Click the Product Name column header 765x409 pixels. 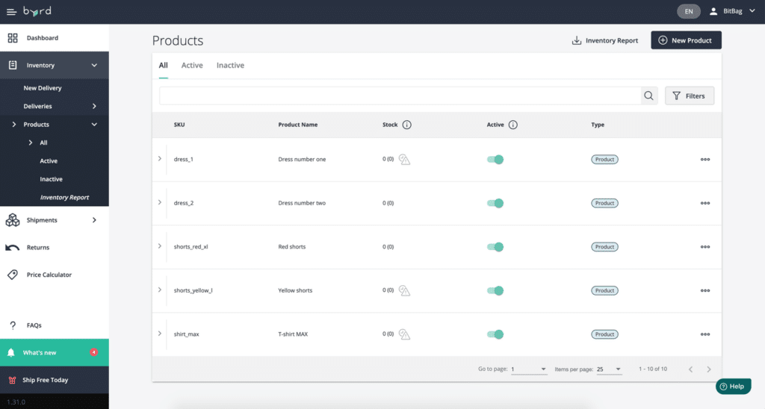[297, 125]
